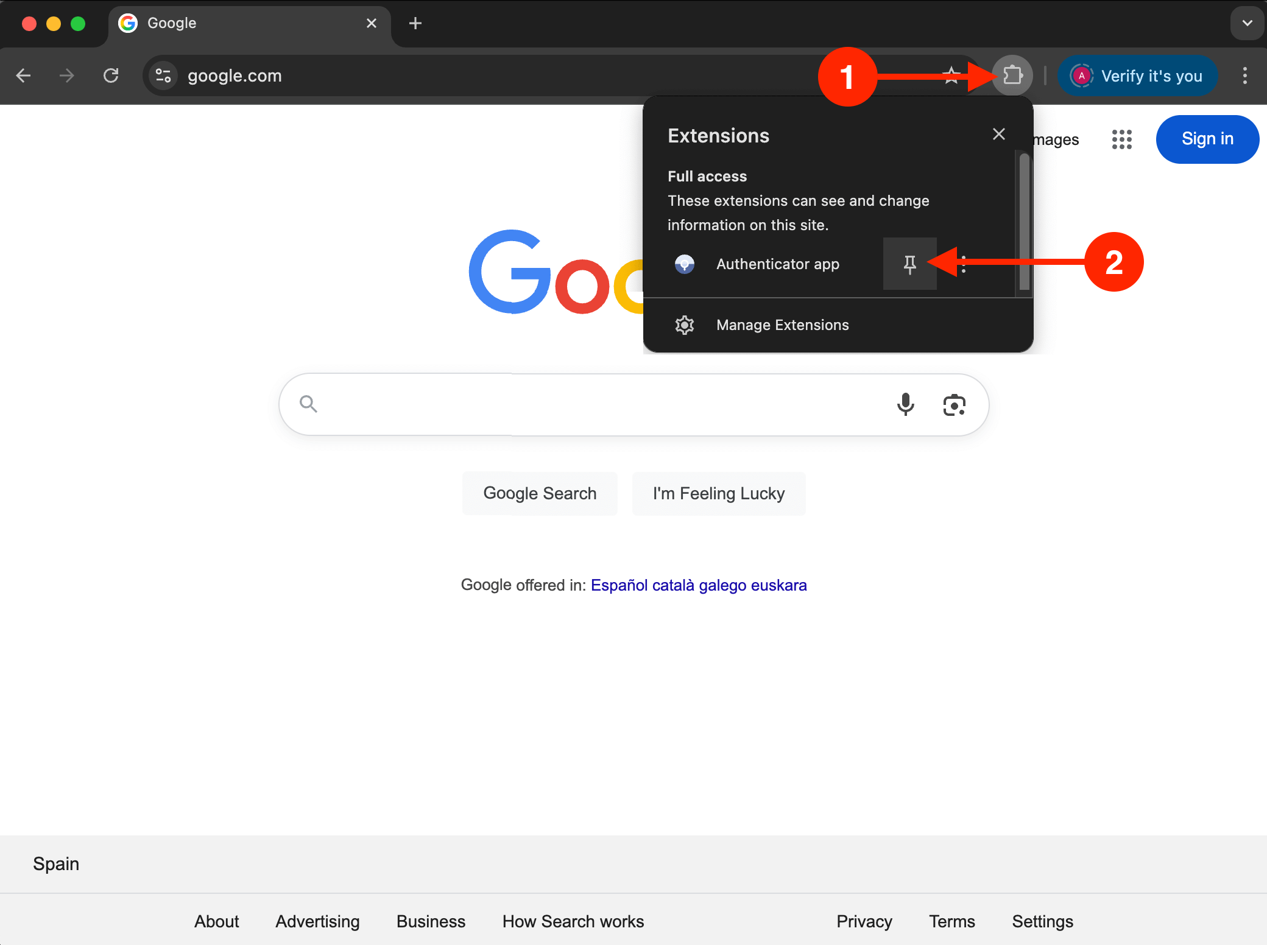The width and height of the screenshot is (1267, 945).
Task: Start voice search with microphone
Action: pos(905,404)
